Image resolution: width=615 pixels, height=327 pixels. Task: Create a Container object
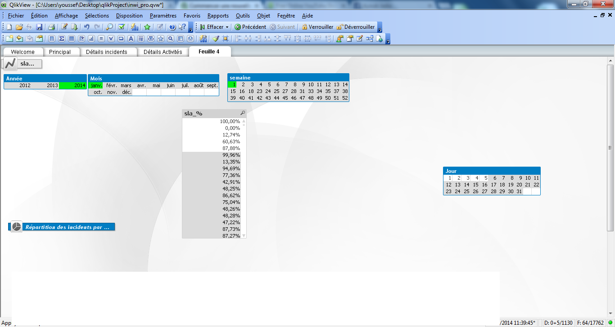[x=180, y=39]
